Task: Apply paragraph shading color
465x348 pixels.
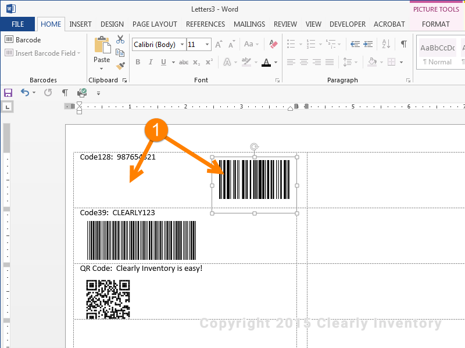Action: [372, 62]
